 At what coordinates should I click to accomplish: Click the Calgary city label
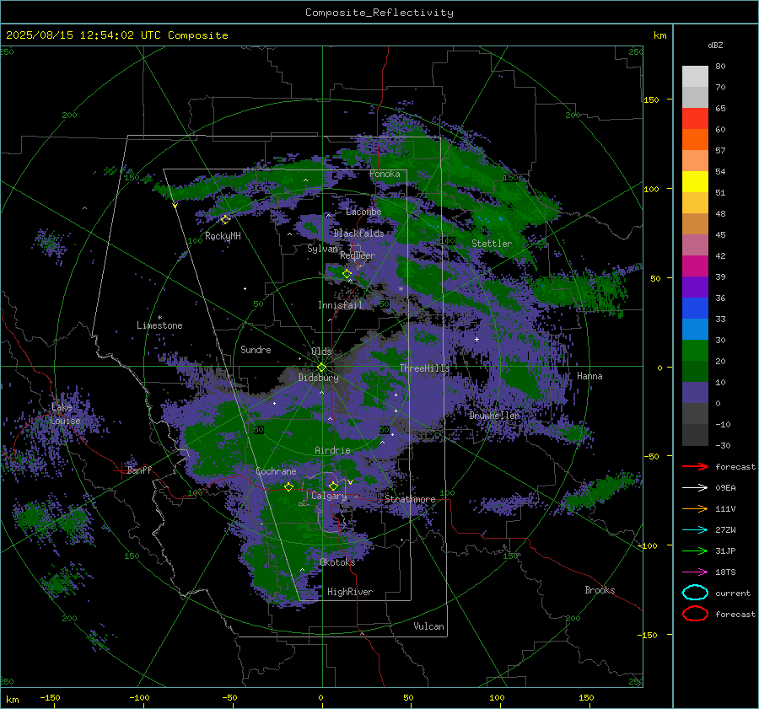(329, 496)
